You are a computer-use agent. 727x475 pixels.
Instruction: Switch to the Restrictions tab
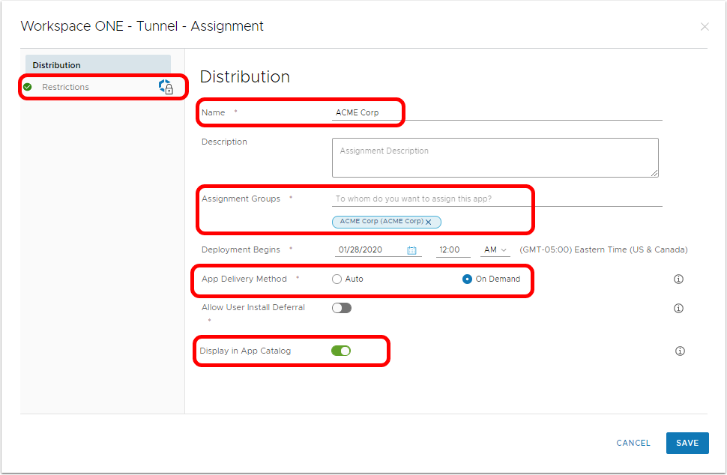[66, 88]
